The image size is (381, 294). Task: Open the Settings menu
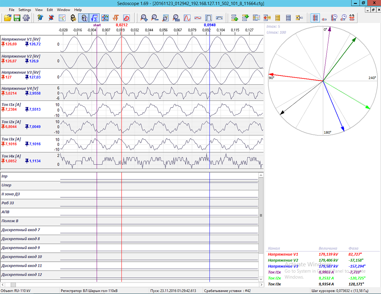pos(25,10)
